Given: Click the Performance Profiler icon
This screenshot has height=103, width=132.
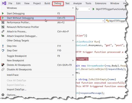Looking at the screenshot, I should pyautogui.click(x=3, y=22).
